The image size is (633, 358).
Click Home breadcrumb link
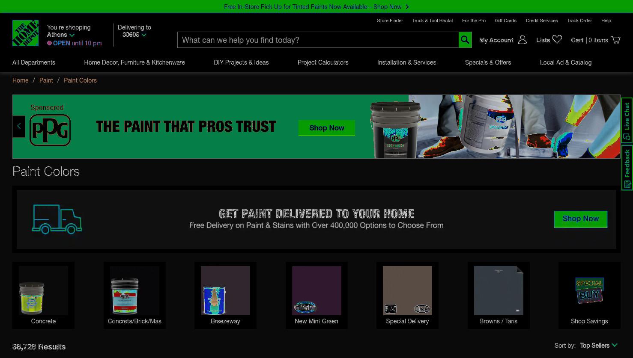(x=21, y=80)
